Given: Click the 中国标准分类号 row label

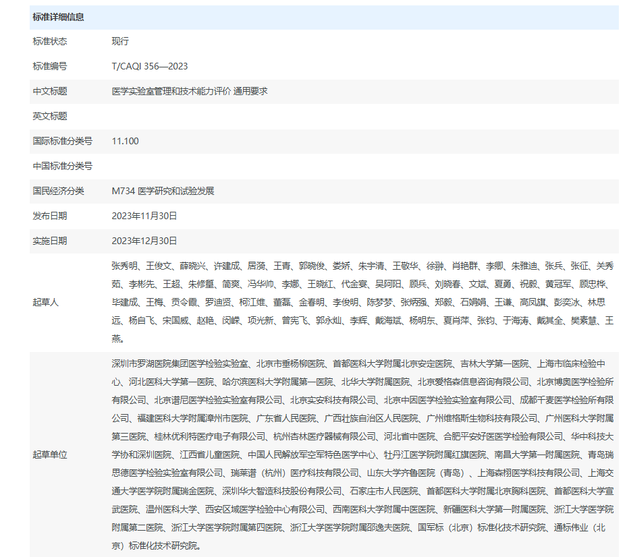Looking at the screenshot, I should click(x=63, y=166).
